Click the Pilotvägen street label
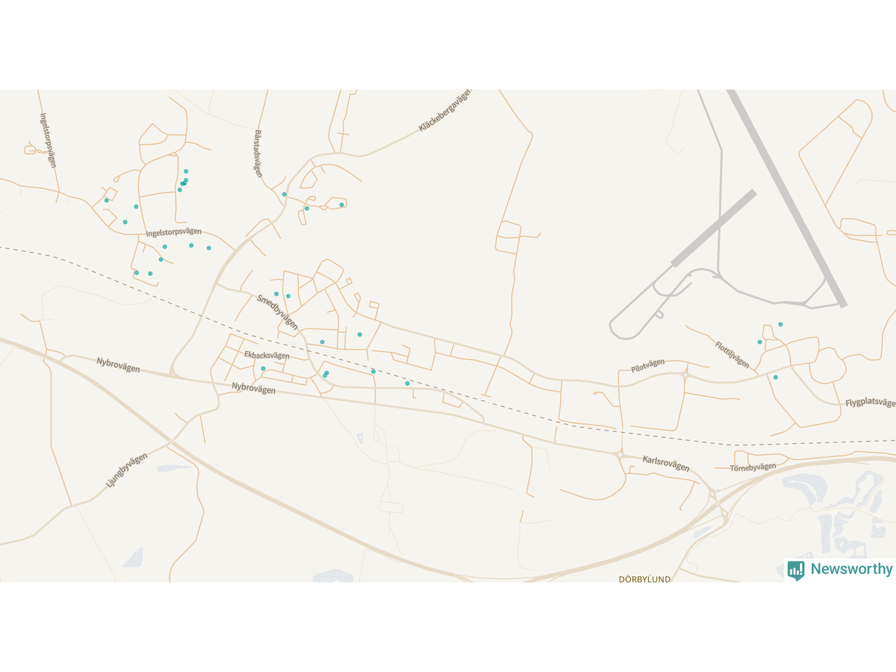Image resolution: width=896 pixels, height=672 pixels. 647,365
